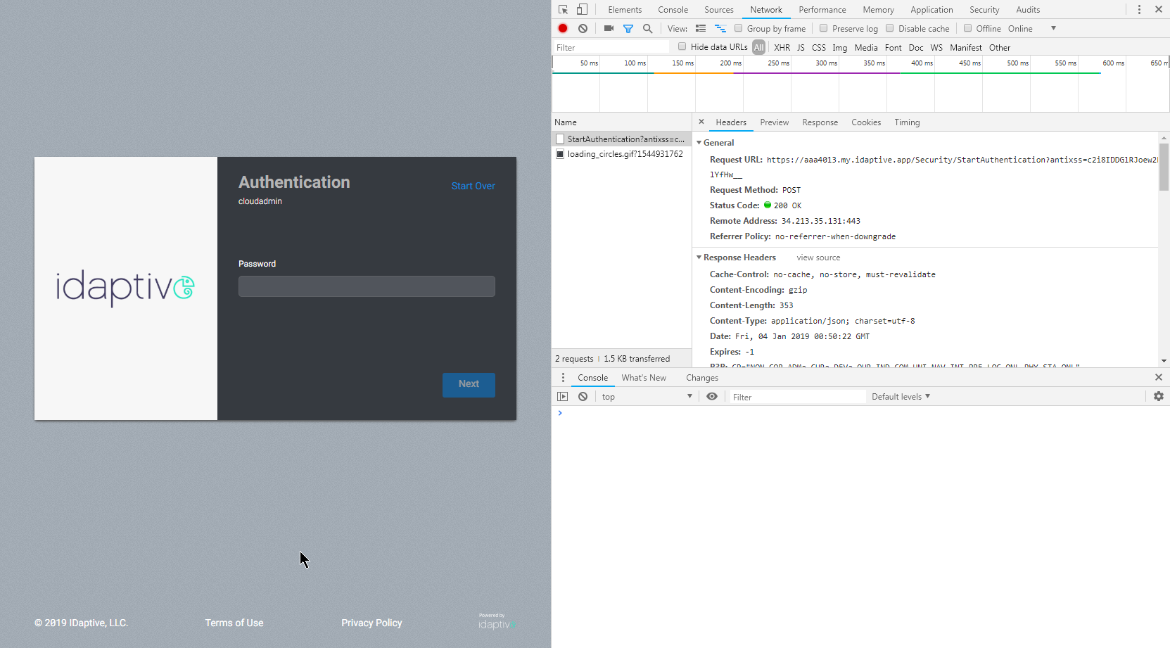
Task: Clear the network log
Action: click(583, 28)
